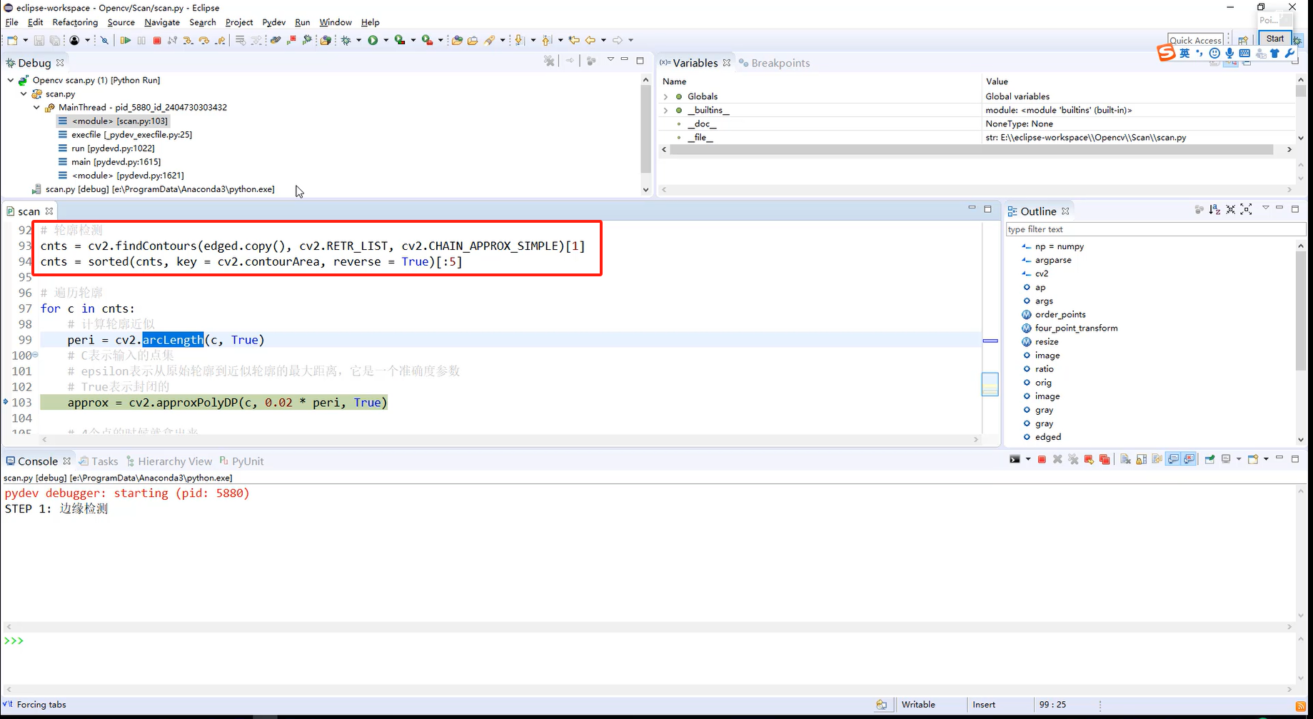Toggle Scroll Lock in Console toolbar
This screenshot has height=719, width=1313.
pyautogui.click(x=1142, y=459)
